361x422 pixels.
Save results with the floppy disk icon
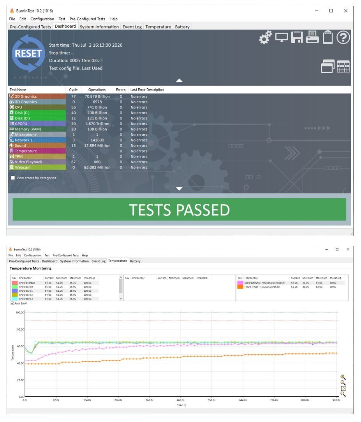tap(297, 37)
